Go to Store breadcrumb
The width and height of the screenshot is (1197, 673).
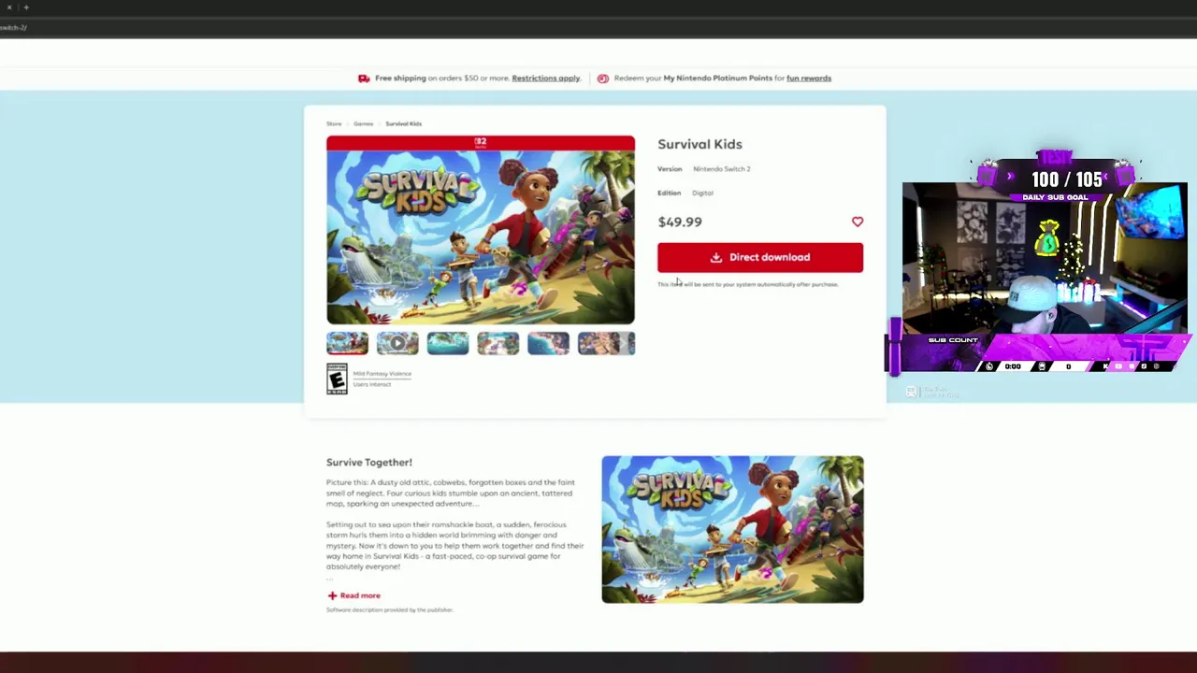pyautogui.click(x=334, y=123)
